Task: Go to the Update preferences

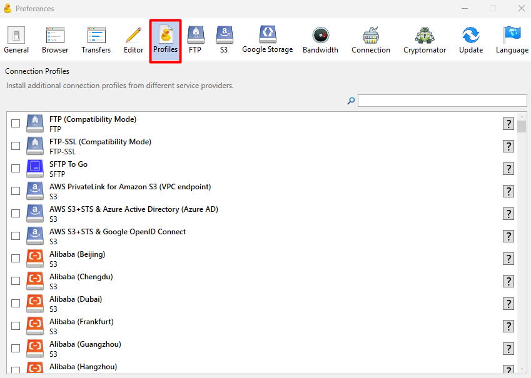Action: coord(470,40)
